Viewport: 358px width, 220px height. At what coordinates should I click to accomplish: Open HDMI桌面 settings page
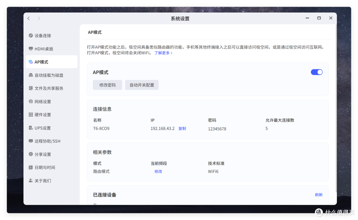[52, 49]
